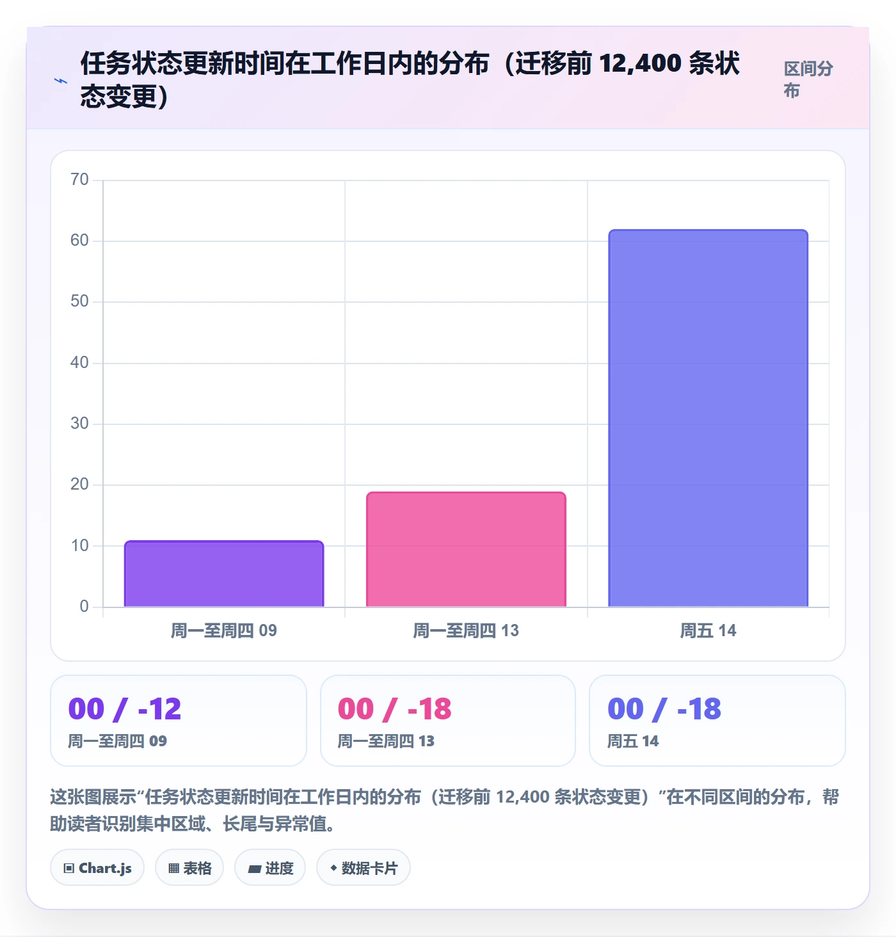Click the x-axis label 周一至周四 09
The image size is (896, 937).
tap(224, 630)
